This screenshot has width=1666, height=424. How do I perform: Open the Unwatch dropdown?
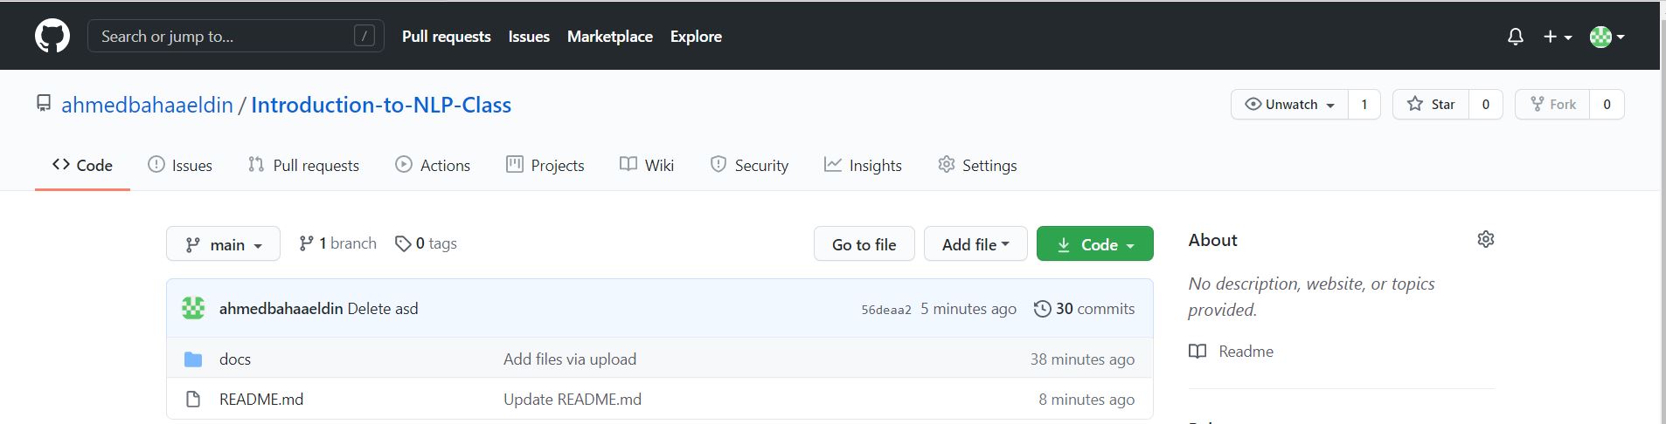click(x=1290, y=104)
